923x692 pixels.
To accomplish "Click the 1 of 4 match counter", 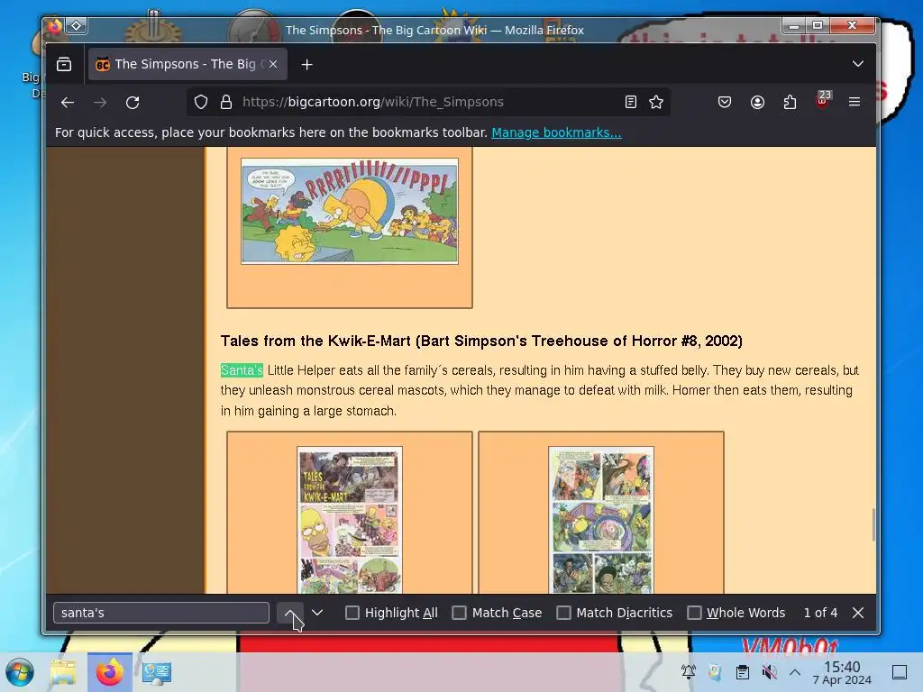I will pyautogui.click(x=820, y=613).
